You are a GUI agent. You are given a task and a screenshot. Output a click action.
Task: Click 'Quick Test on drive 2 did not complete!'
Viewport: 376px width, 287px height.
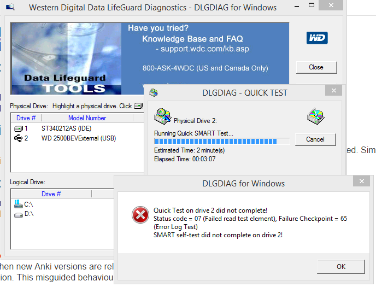tap(210, 210)
